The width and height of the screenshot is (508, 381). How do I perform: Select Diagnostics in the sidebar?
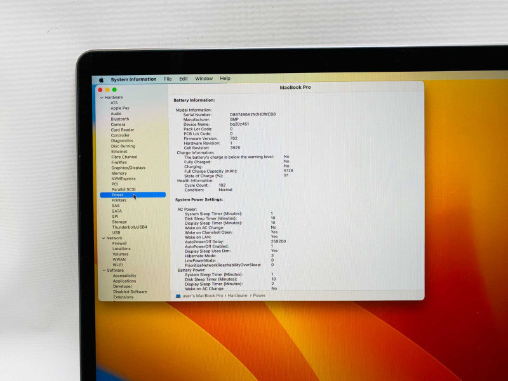pyautogui.click(x=122, y=140)
